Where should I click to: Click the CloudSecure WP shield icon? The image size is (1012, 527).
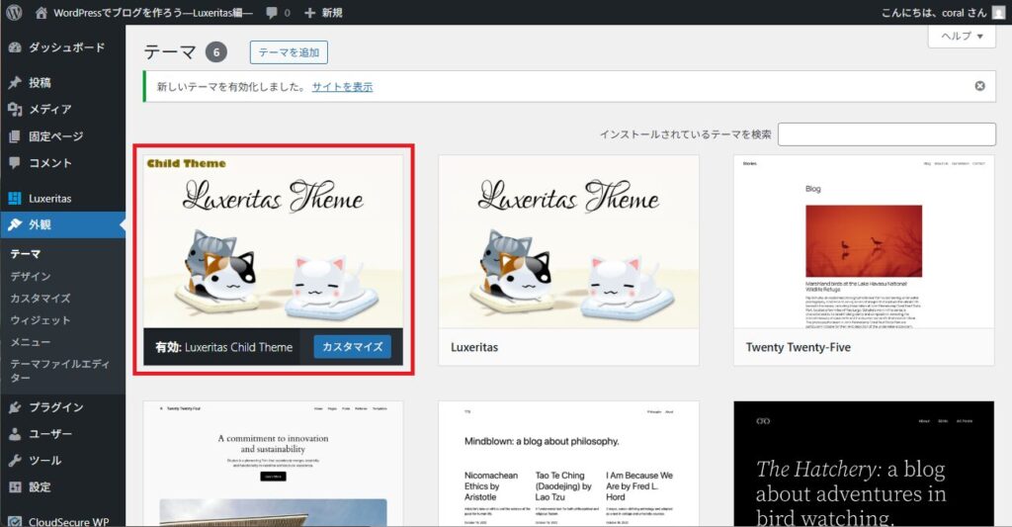pyautogui.click(x=15, y=521)
